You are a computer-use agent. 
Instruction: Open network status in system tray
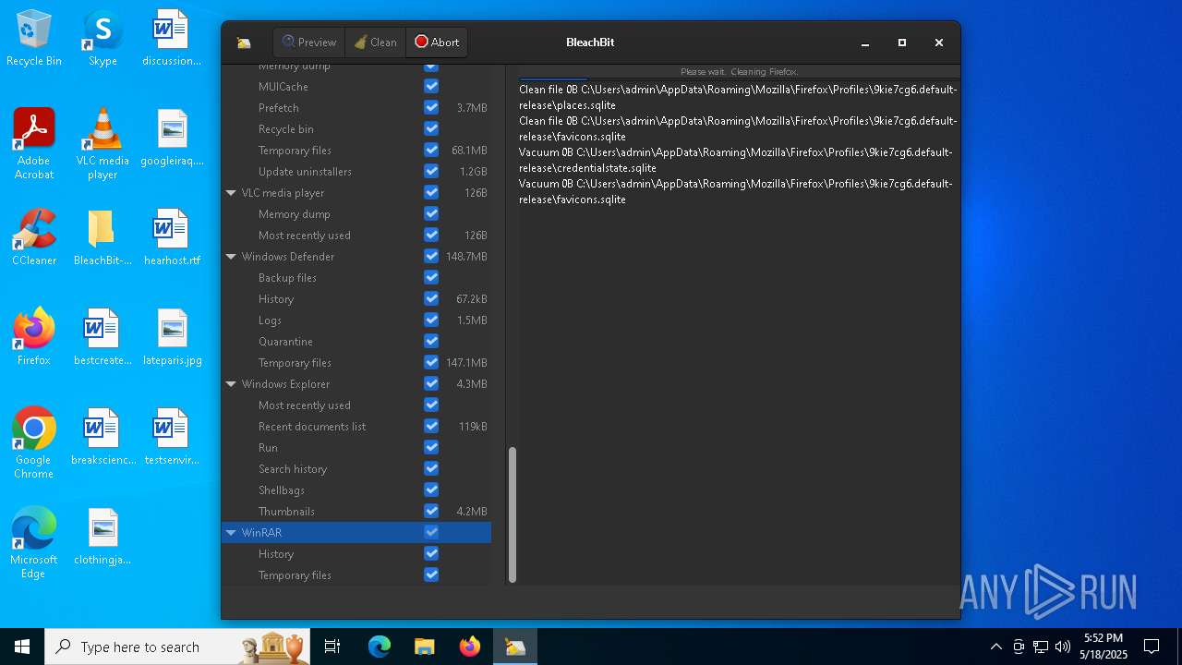click(x=1041, y=647)
